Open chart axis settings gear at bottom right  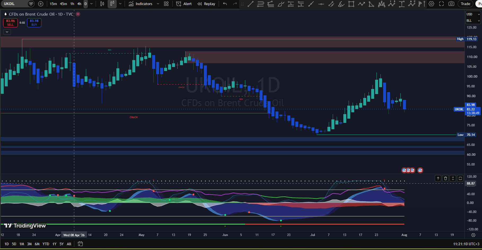473,235
